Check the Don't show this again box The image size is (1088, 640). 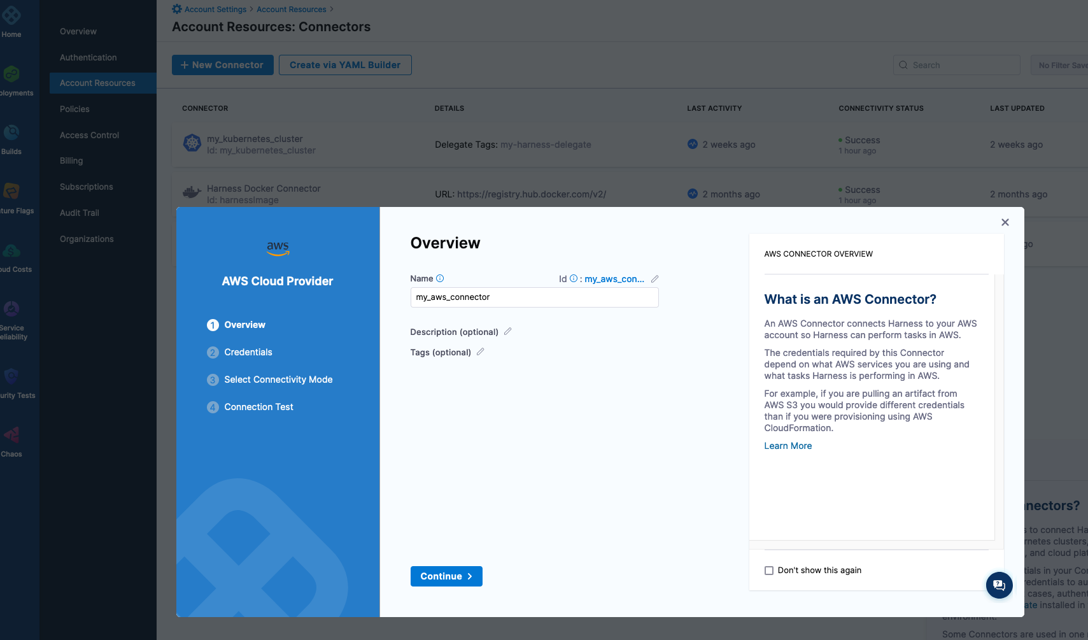[x=768, y=571]
